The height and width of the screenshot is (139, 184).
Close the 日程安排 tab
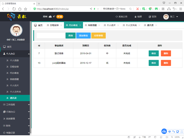(x=61, y=25)
